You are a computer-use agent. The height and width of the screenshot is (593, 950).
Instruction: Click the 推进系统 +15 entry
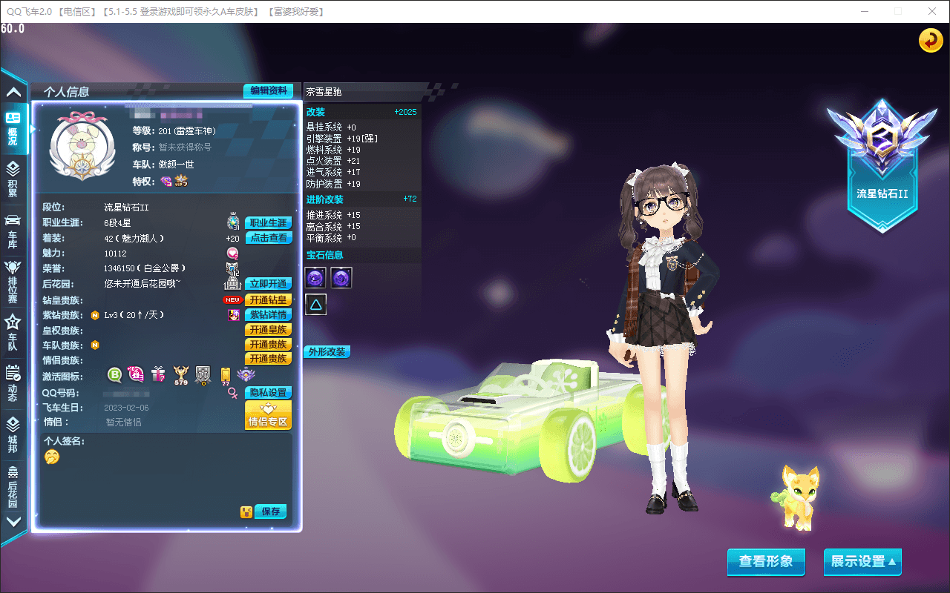pyautogui.click(x=333, y=216)
